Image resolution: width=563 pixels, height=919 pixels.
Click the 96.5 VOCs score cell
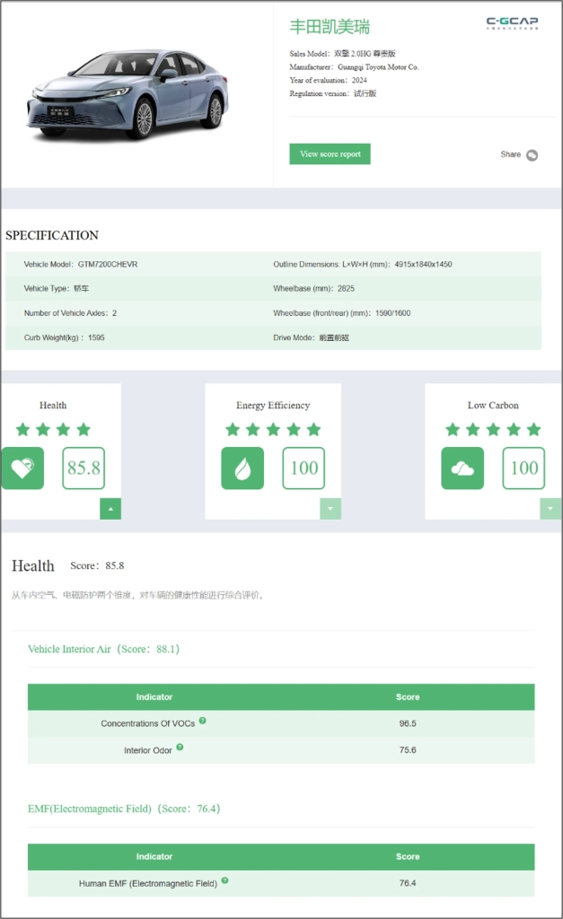[408, 723]
